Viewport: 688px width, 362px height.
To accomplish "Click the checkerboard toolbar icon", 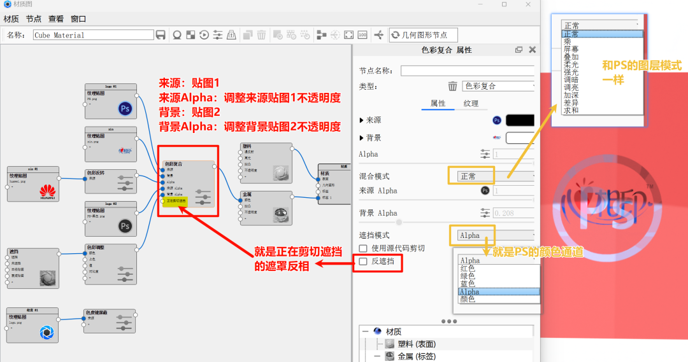I will [x=190, y=35].
